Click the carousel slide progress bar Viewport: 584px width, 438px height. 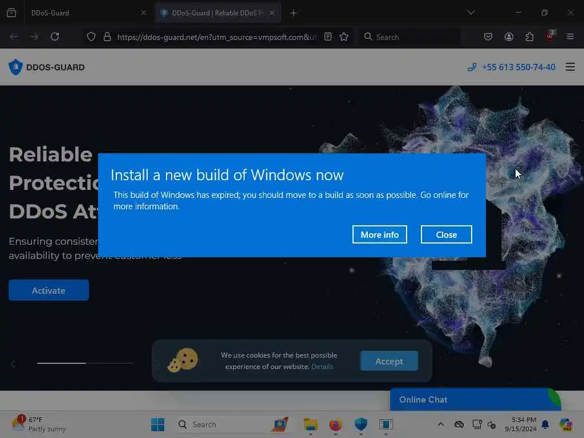tap(86, 363)
